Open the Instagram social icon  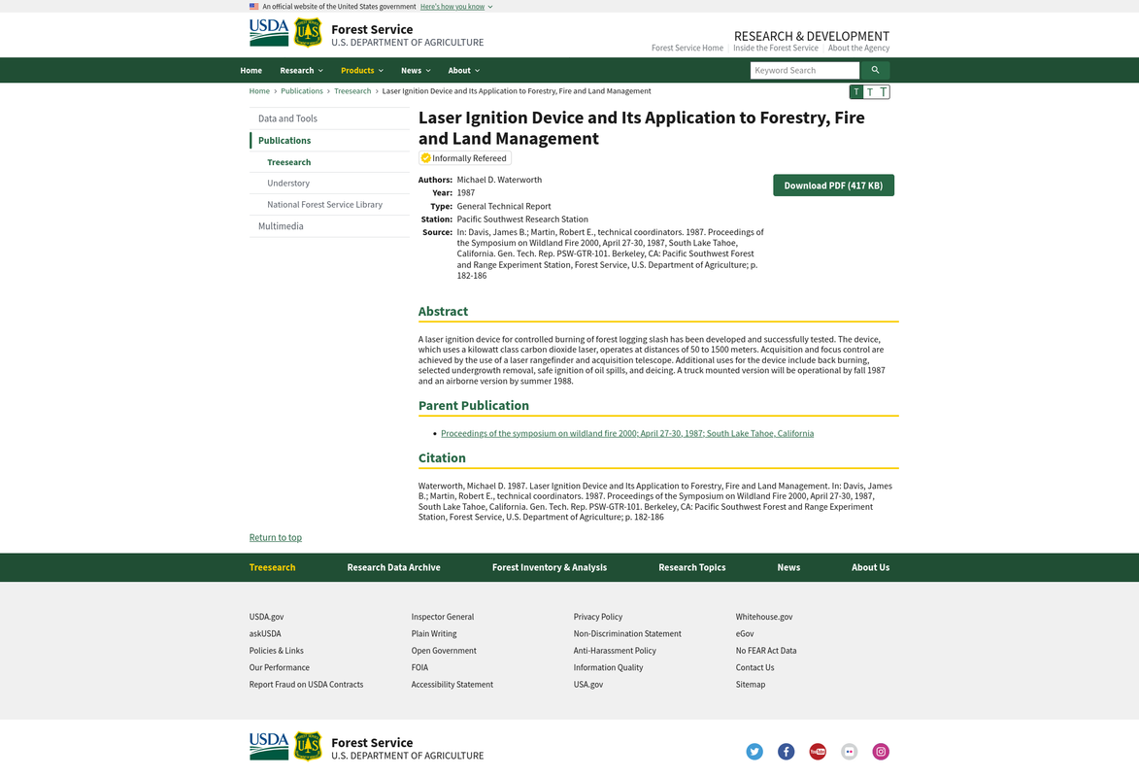point(881,752)
